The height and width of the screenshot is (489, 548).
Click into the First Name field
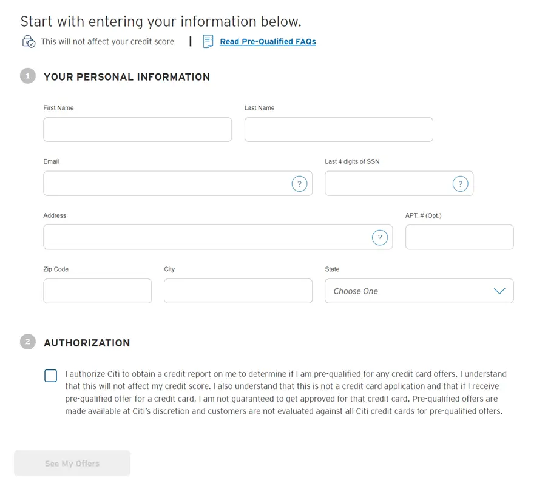[x=137, y=130]
